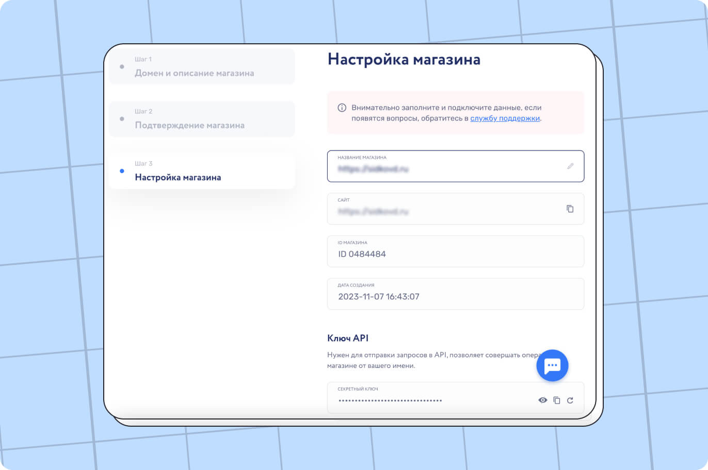Click the Название магазина input field
Viewport: 708px width, 470px height.
click(456, 166)
